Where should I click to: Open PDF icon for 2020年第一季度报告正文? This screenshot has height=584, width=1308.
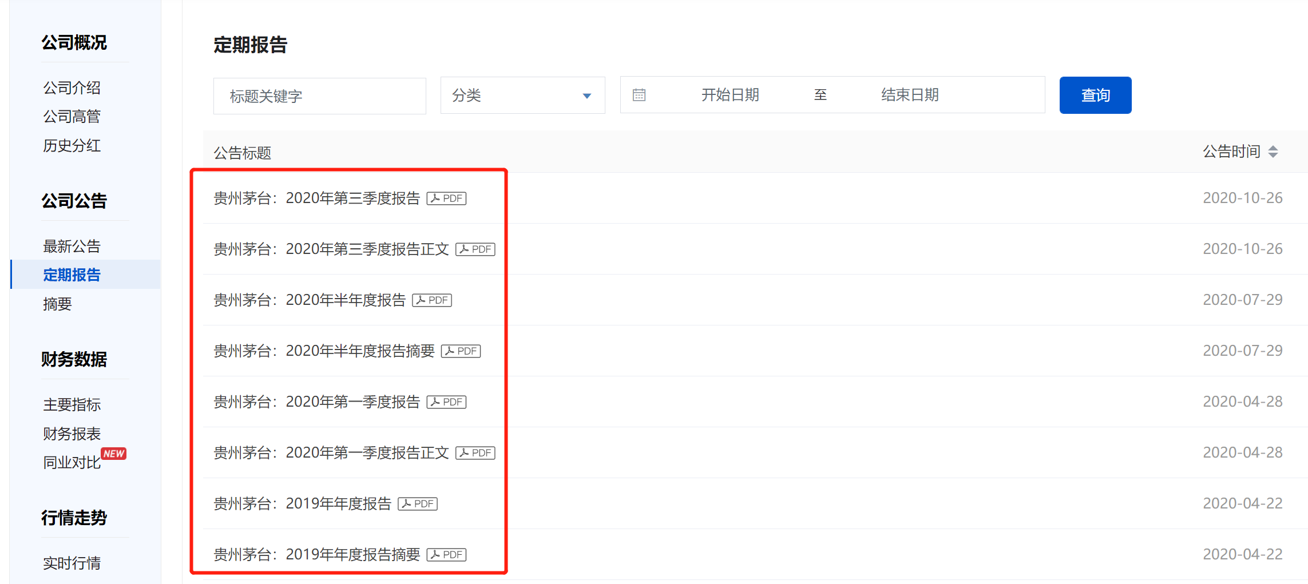point(475,453)
